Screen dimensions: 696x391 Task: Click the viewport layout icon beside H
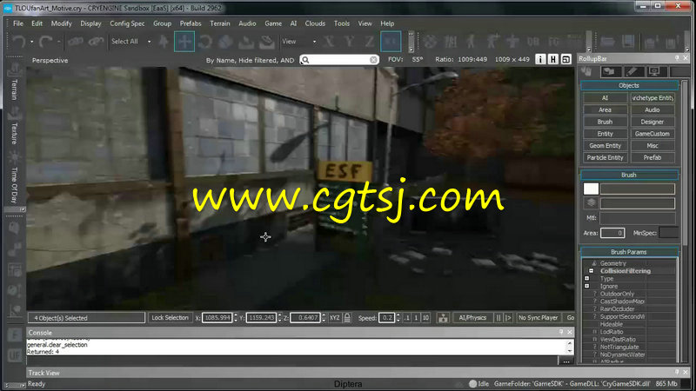pos(566,59)
